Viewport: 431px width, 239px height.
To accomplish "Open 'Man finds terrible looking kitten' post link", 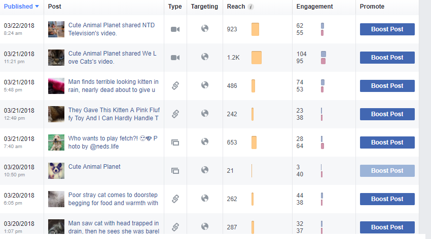I will tap(113, 86).
